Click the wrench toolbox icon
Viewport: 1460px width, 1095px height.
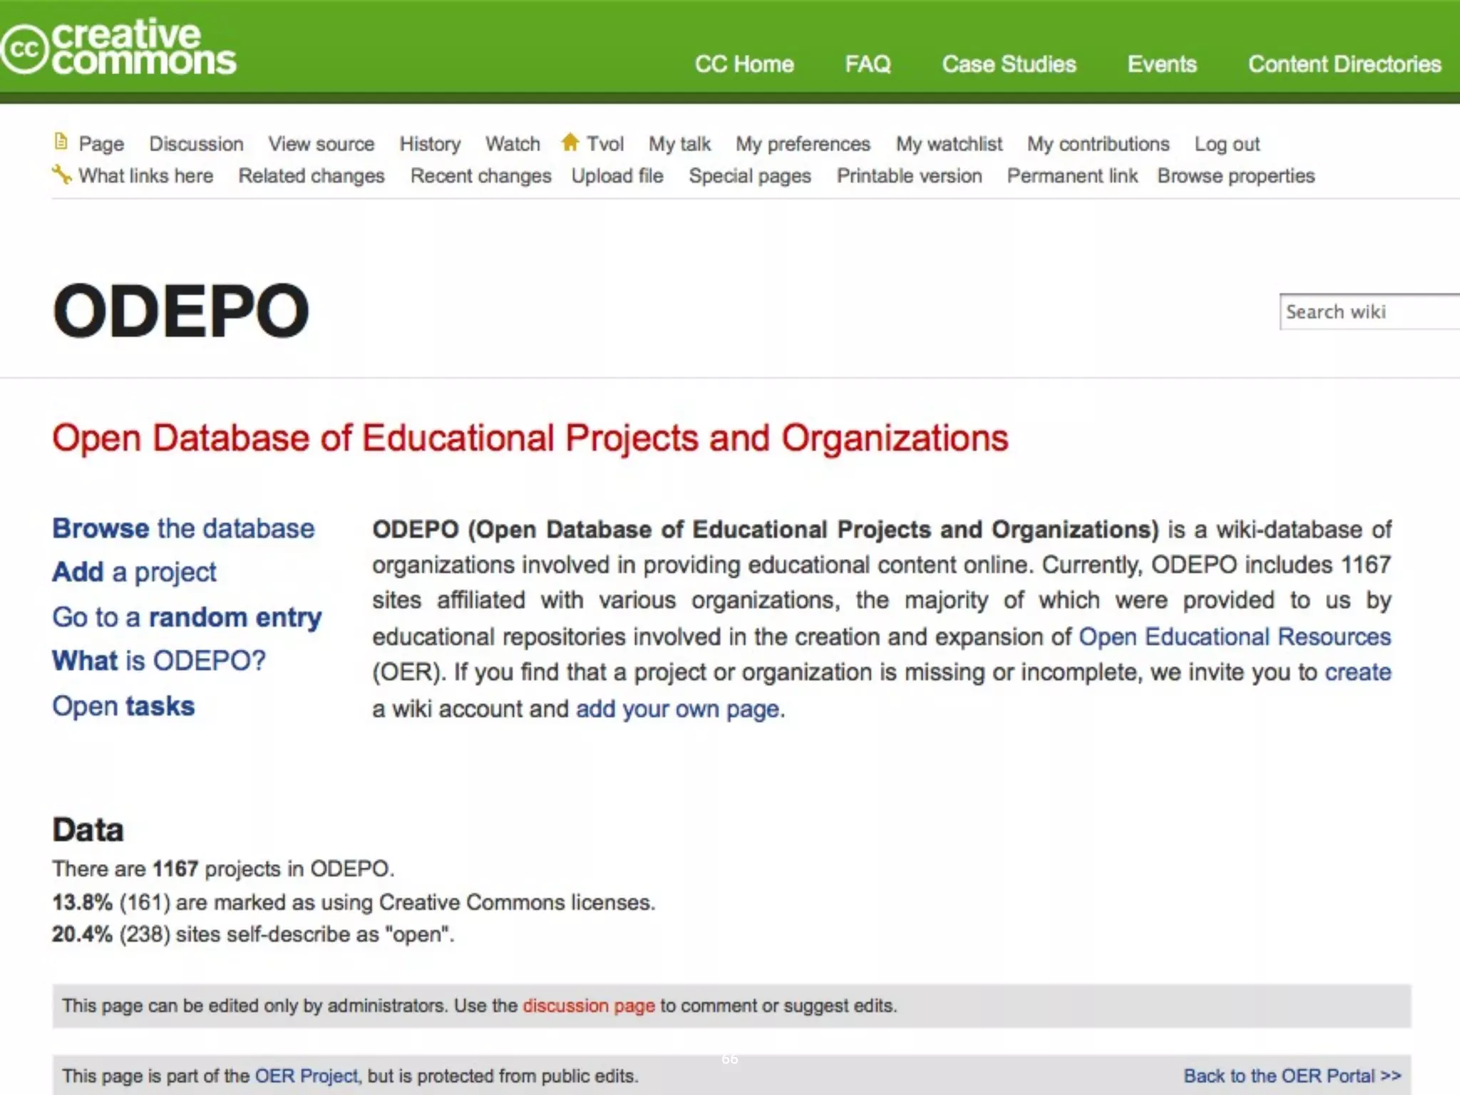[x=62, y=174]
